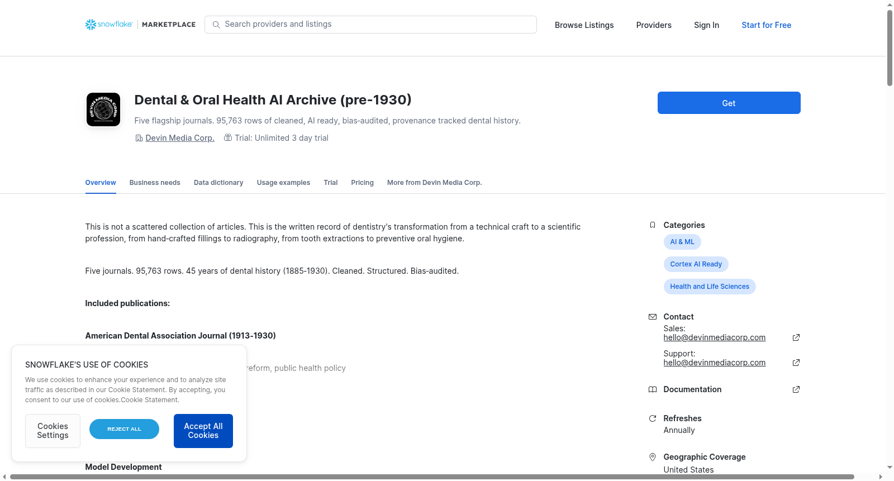The width and height of the screenshot is (894, 481).
Task: Click the provider building icon beside Devin Media Corp.
Action: click(139, 138)
